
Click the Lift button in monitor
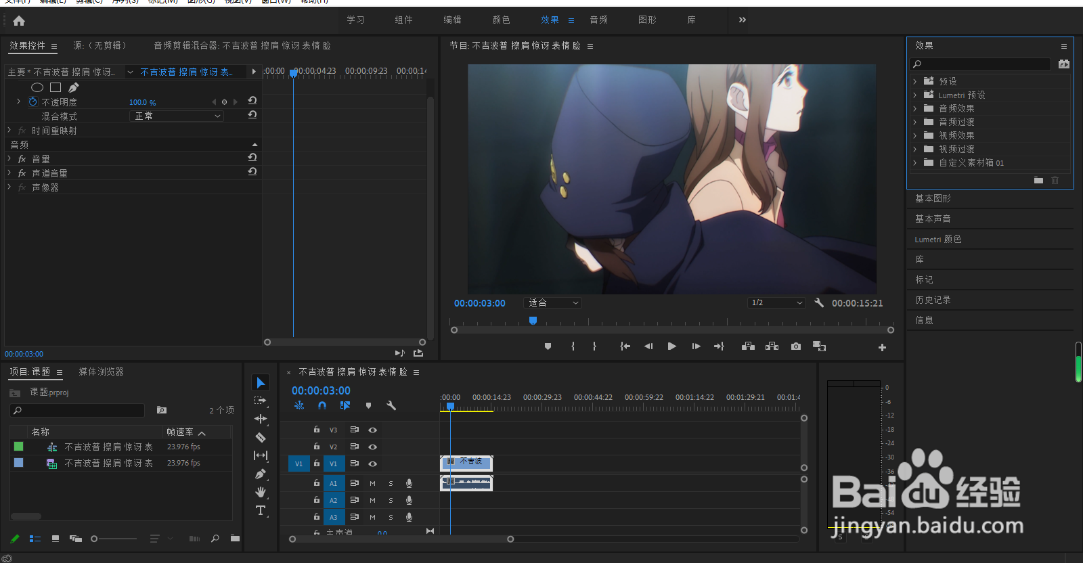point(748,346)
